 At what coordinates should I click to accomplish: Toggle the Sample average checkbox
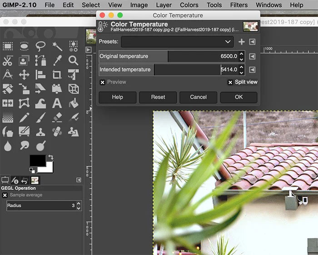5,195
